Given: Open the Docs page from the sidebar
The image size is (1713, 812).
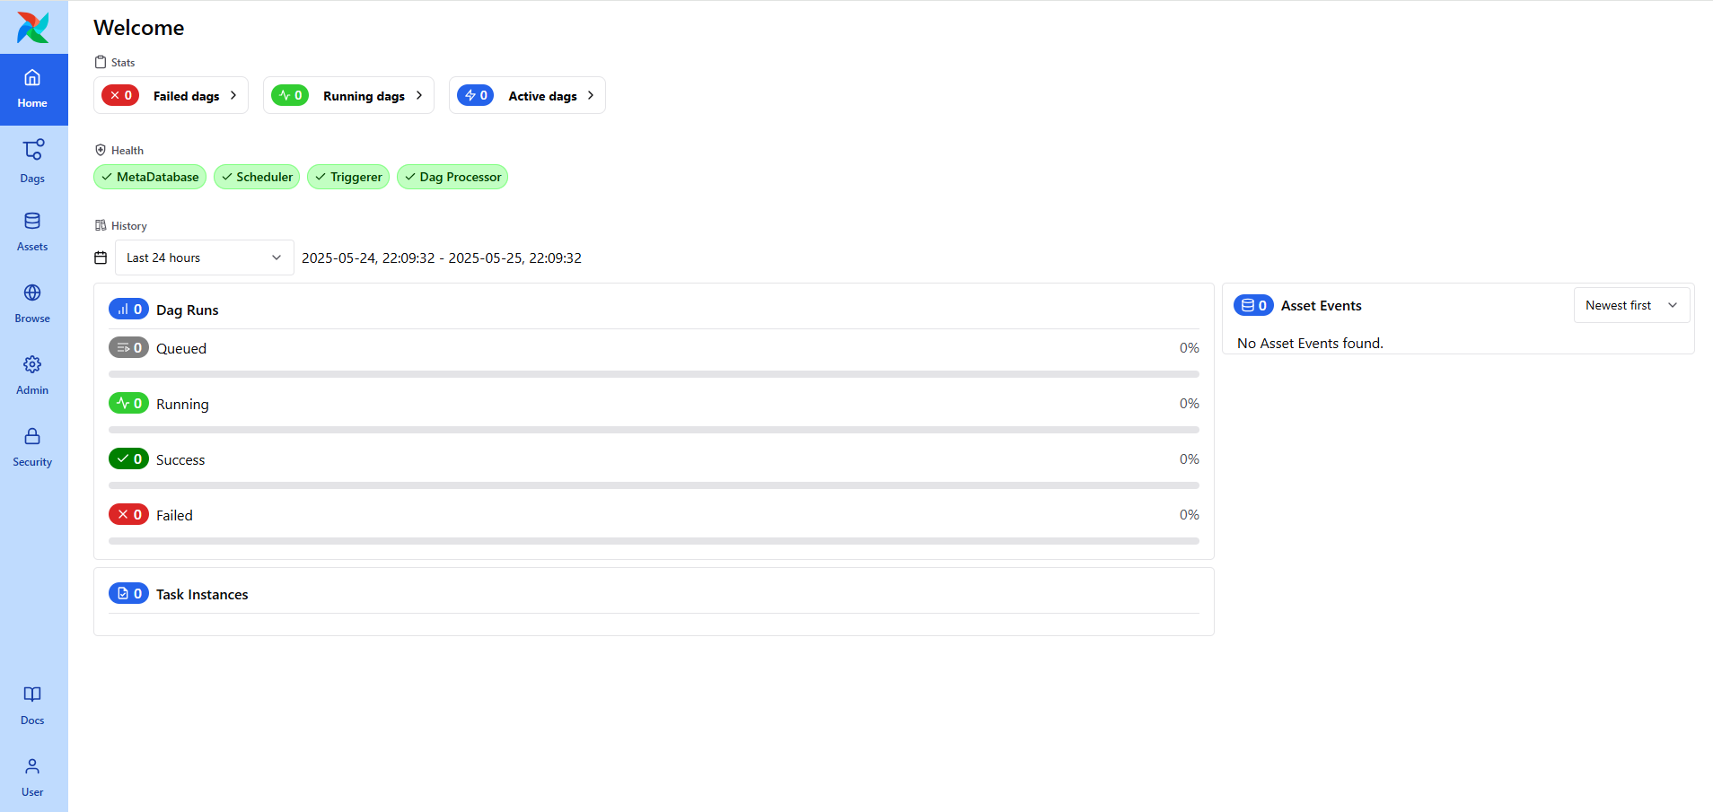Looking at the screenshot, I should (32, 703).
